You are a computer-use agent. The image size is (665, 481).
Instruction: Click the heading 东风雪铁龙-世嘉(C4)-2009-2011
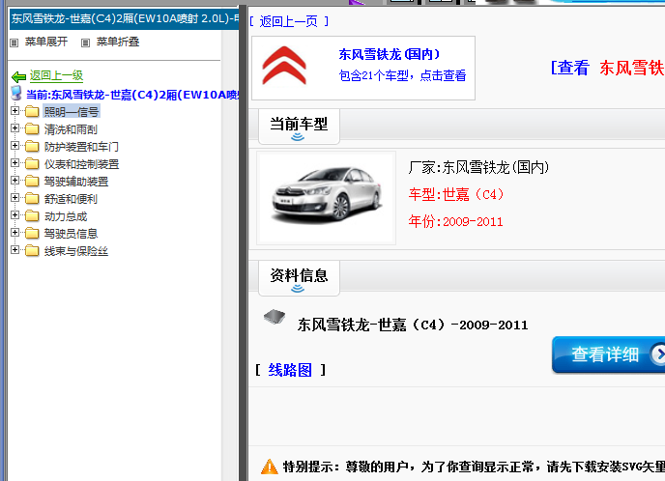[413, 325]
